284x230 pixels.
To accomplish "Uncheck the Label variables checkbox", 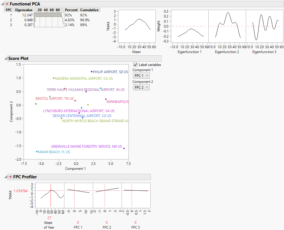I will tap(136, 65).
